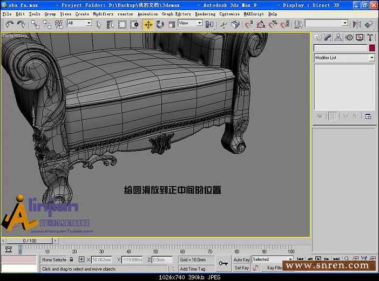Choose the Select Object arrow tool

point(98,24)
